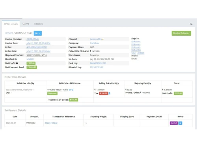The image size is (197, 148).
Task: Open transaction reference 30226103942
Action: coord(51,123)
